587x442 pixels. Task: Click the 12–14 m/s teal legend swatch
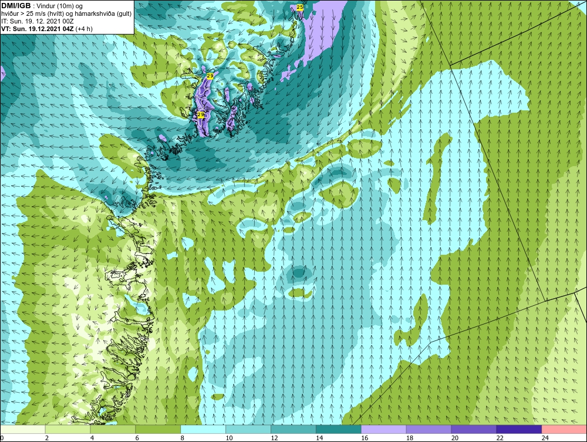click(293, 429)
